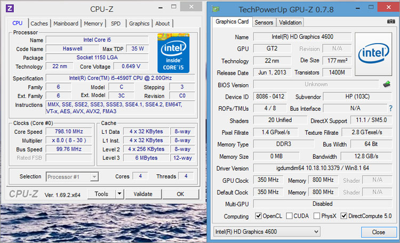Toggle the PhysX checkbox
Image resolution: width=400 pixels, height=243 pixels.
click(x=317, y=216)
